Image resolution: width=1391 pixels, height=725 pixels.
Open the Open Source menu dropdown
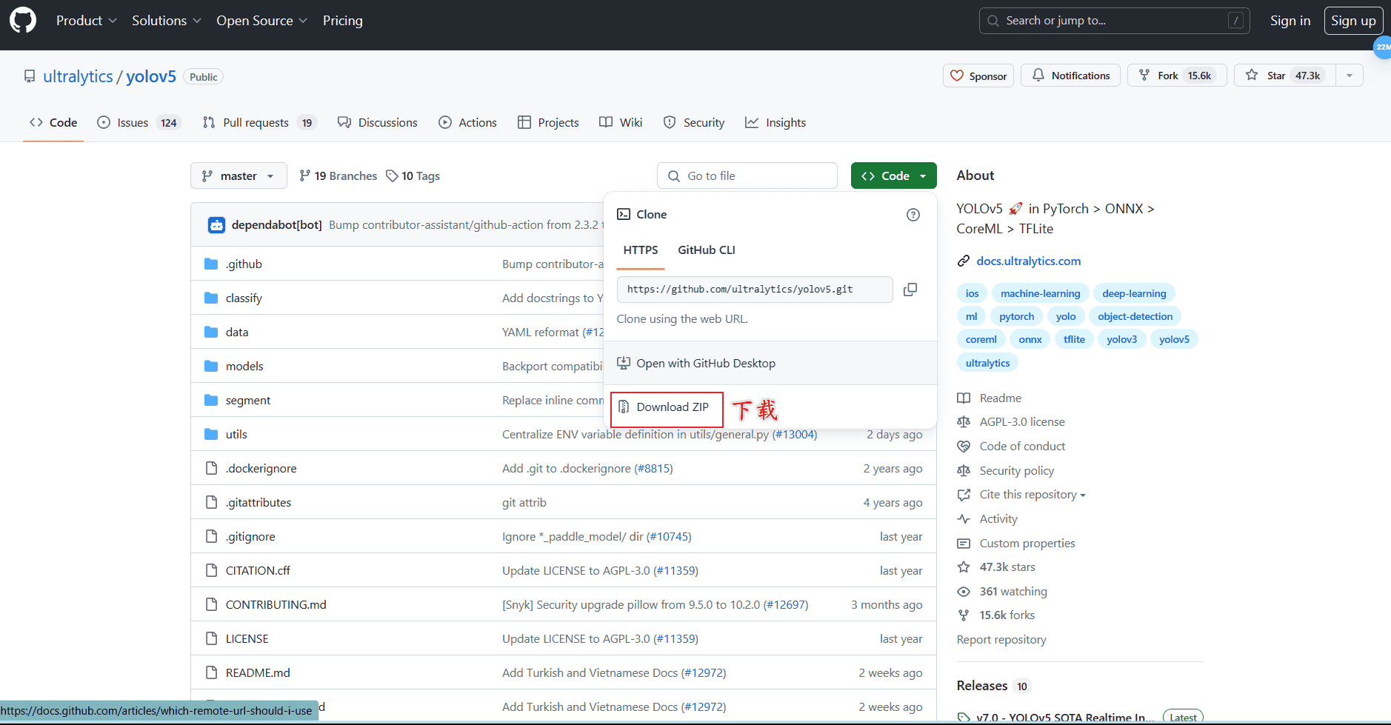(262, 21)
